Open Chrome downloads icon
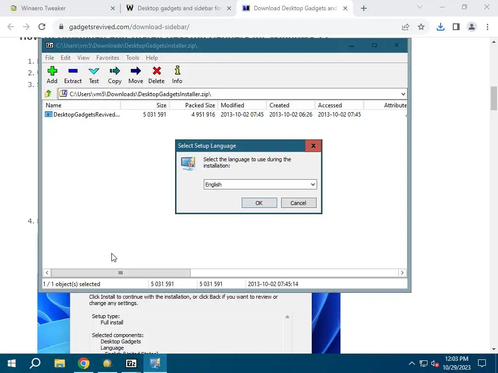The image size is (498, 373). tap(441, 27)
